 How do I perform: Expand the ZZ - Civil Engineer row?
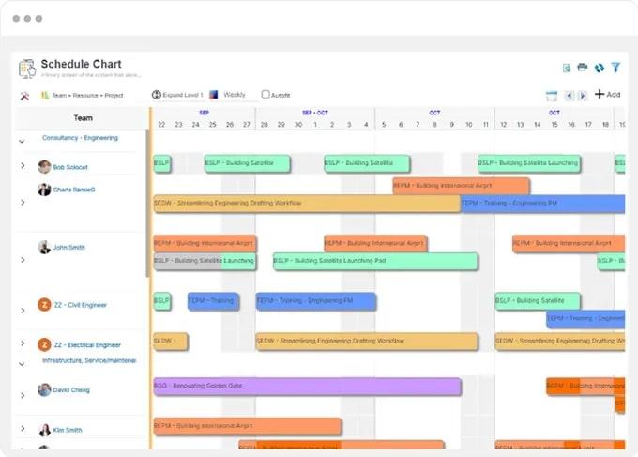[23, 311]
